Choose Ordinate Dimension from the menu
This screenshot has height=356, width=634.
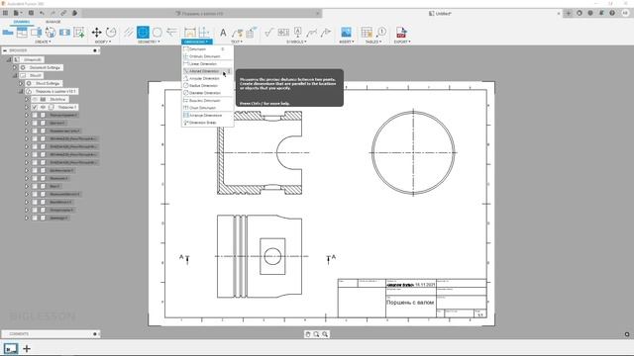[207, 56]
